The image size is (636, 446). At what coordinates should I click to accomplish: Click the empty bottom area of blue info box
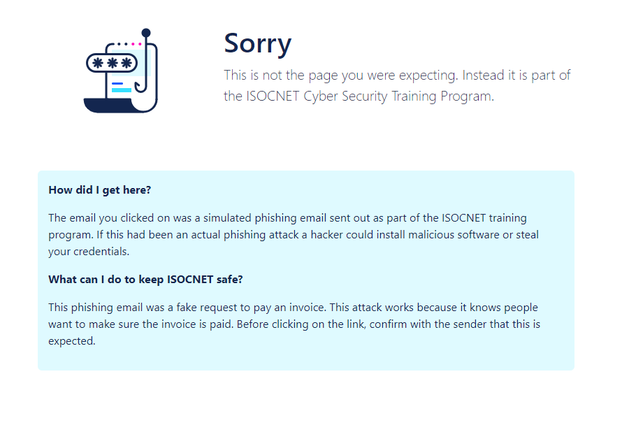pyautogui.click(x=305, y=359)
